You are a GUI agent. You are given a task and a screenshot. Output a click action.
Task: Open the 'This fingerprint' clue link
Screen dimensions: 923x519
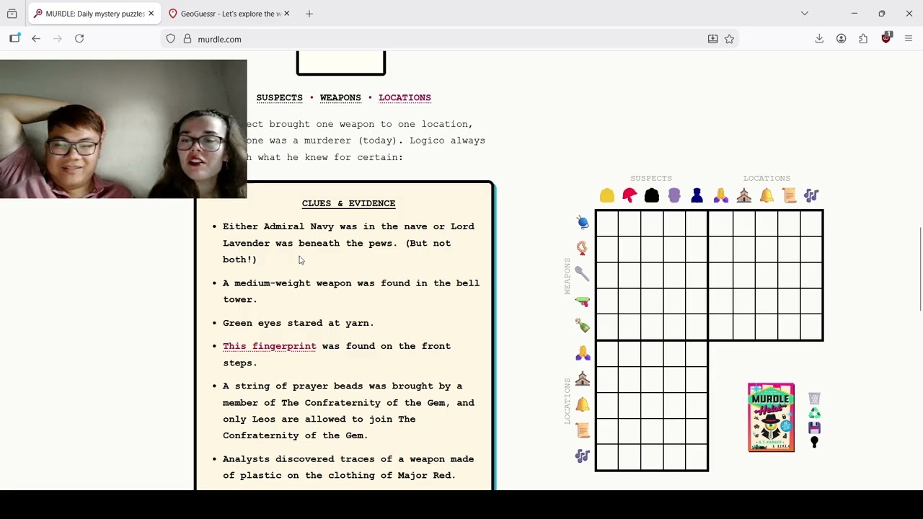(x=269, y=346)
